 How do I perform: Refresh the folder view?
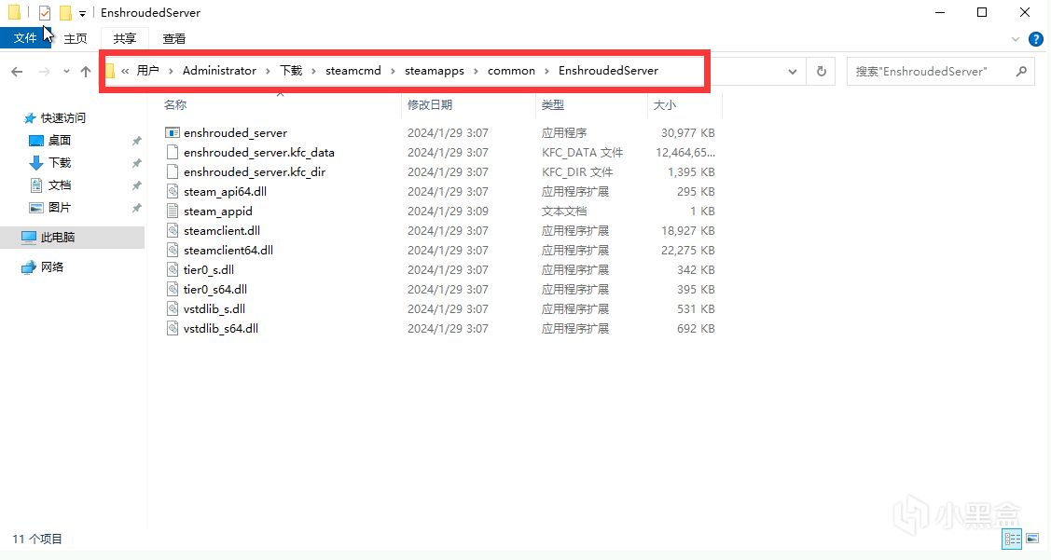[821, 71]
